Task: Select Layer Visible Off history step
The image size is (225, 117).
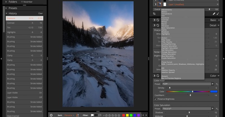Action: [24, 97]
